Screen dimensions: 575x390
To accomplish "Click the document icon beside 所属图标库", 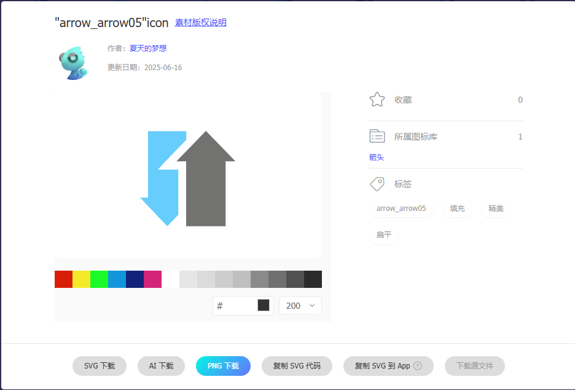I will click(377, 136).
